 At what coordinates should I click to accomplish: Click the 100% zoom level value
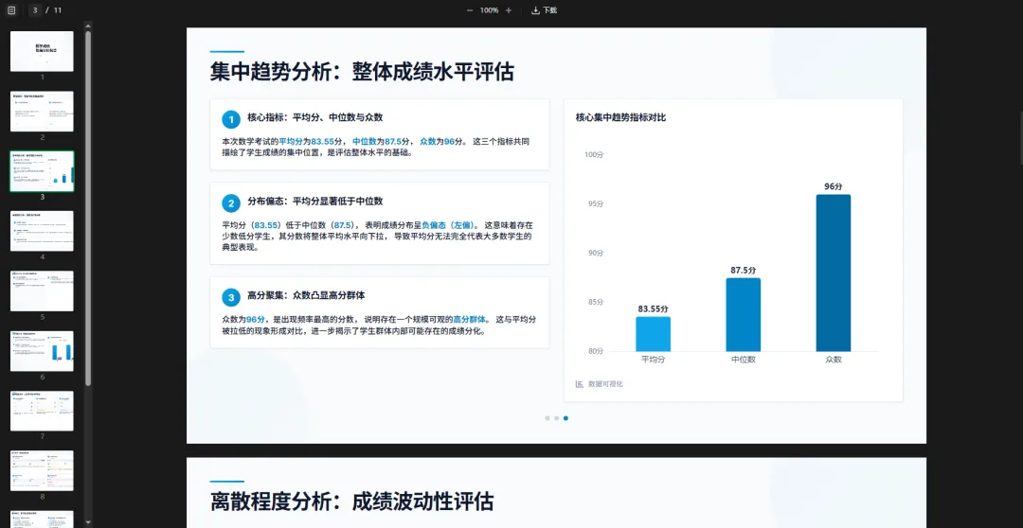[x=489, y=10]
